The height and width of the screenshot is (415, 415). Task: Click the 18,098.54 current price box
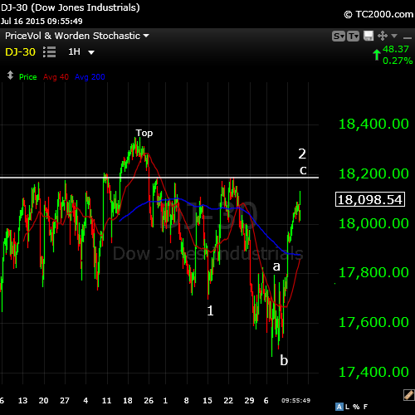click(x=370, y=199)
